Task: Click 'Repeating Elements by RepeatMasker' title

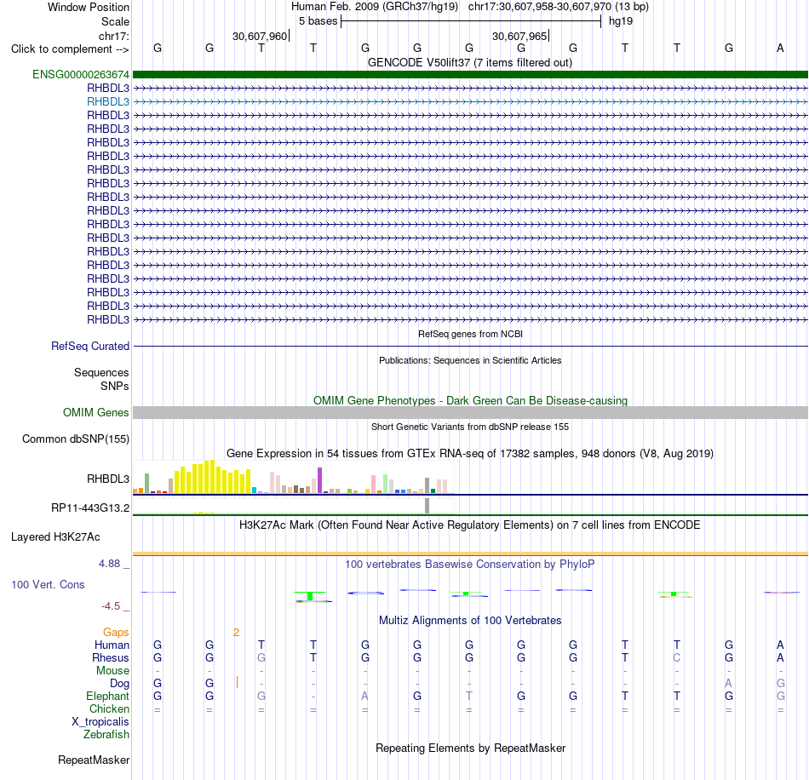Action: click(x=470, y=748)
